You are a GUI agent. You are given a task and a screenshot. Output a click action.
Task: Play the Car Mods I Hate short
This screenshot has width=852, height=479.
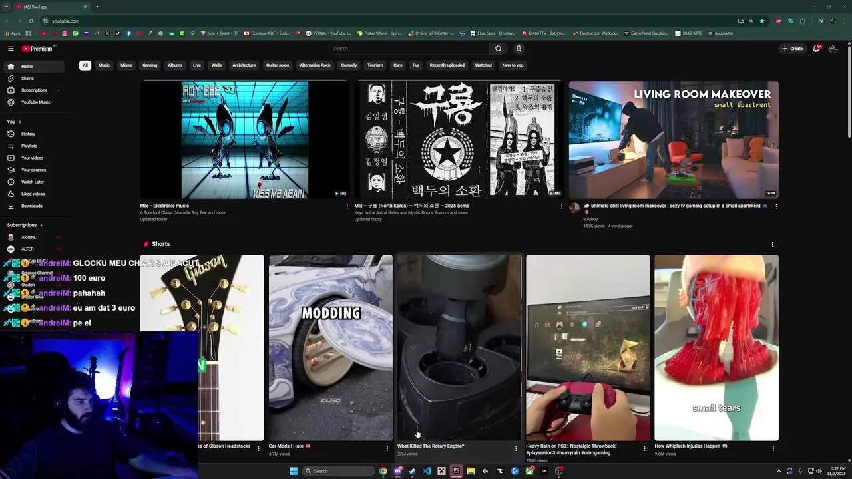331,348
